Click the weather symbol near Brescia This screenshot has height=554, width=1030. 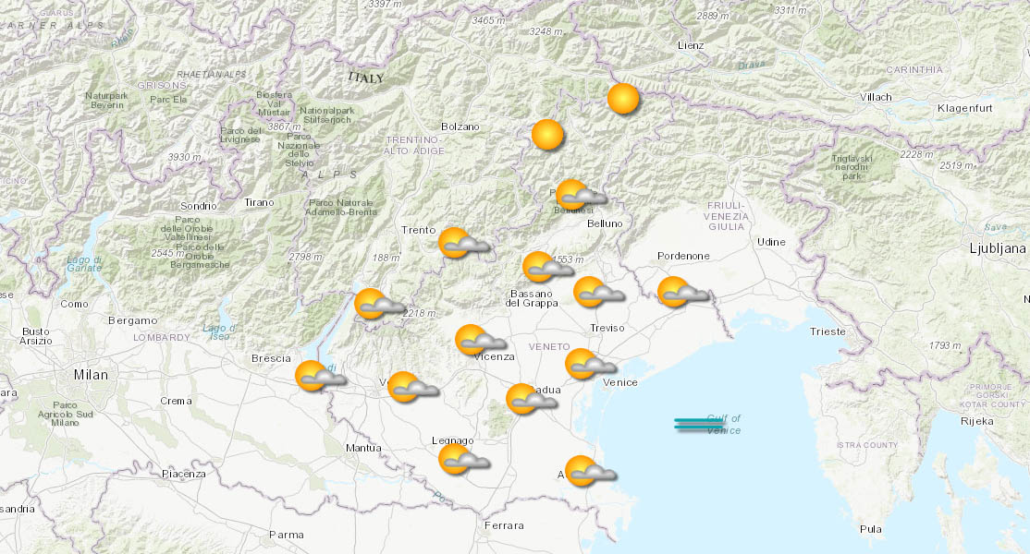(308, 373)
